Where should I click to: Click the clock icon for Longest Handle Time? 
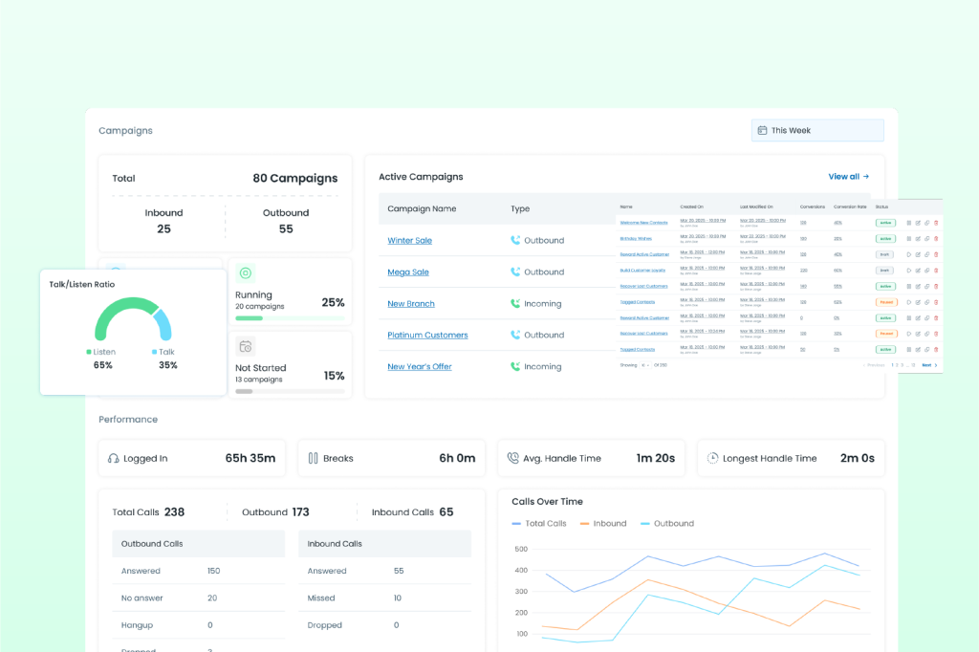click(712, 459)
